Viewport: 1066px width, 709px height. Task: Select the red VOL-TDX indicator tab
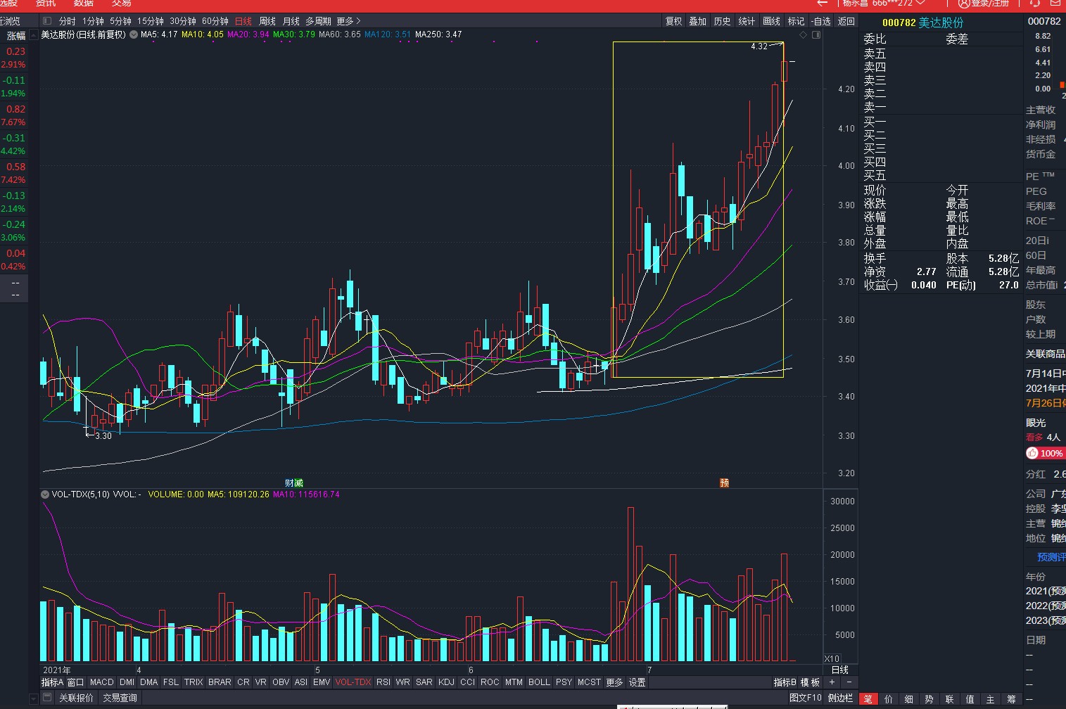click(x=353, y=682)
